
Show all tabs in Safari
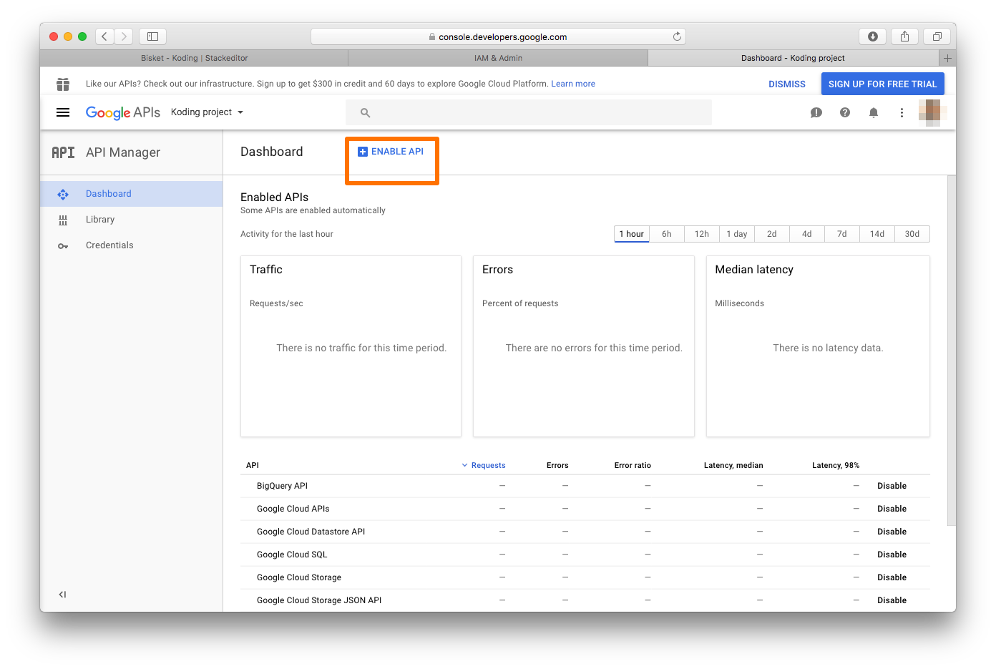point(937,36)
